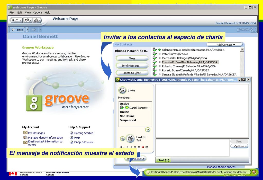Click green online indicator next to Orlando
The width and height of the screenshot is (263, 180).
(159, 50)
